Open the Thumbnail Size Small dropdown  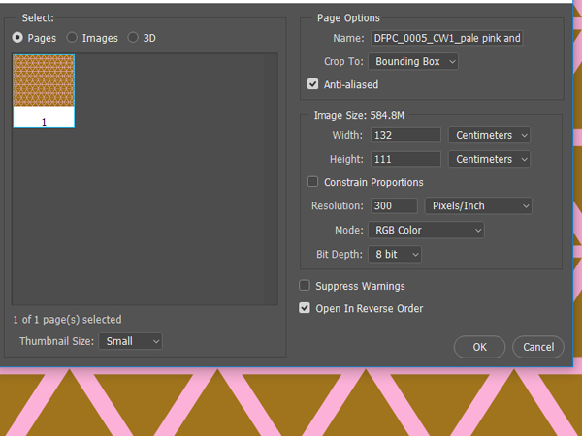pos(130,341)
